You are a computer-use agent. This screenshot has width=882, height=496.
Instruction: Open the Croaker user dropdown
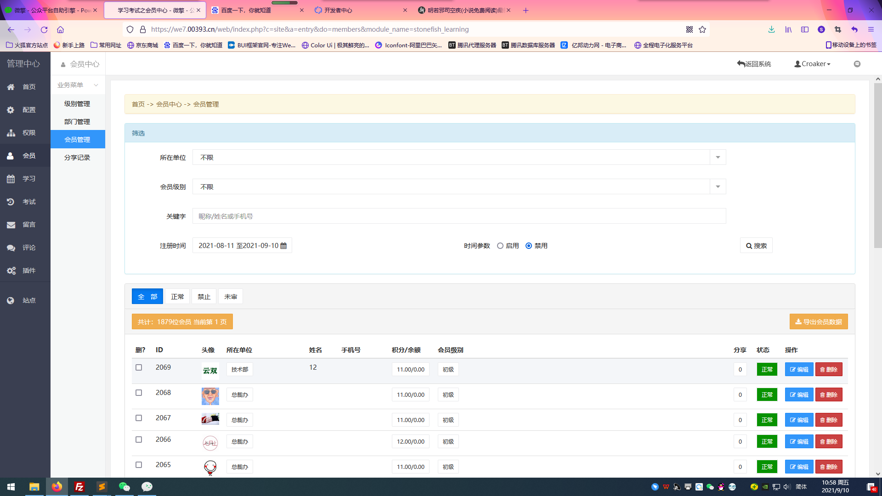pos(812,64)
